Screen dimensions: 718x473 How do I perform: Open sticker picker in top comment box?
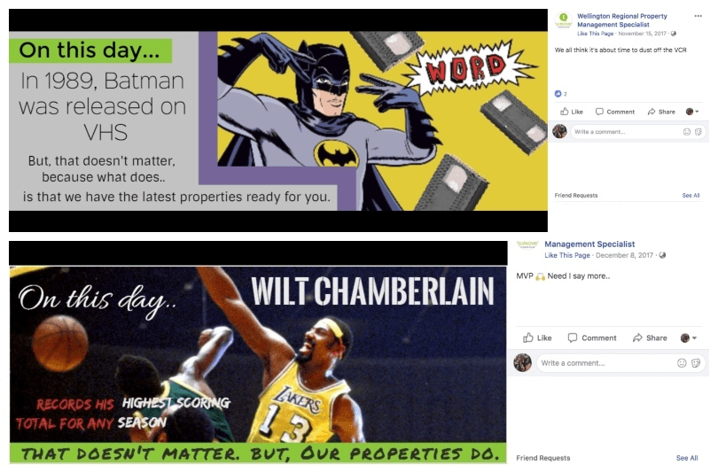click(698, 132)
